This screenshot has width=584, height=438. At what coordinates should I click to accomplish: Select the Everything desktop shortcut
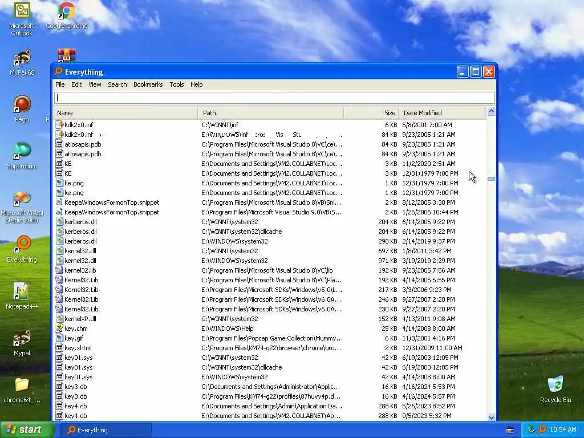[22, 249]
